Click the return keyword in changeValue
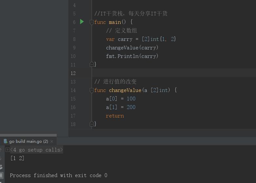Image resolution: width=256 pixels, height=183 pixels. [115, 116]
